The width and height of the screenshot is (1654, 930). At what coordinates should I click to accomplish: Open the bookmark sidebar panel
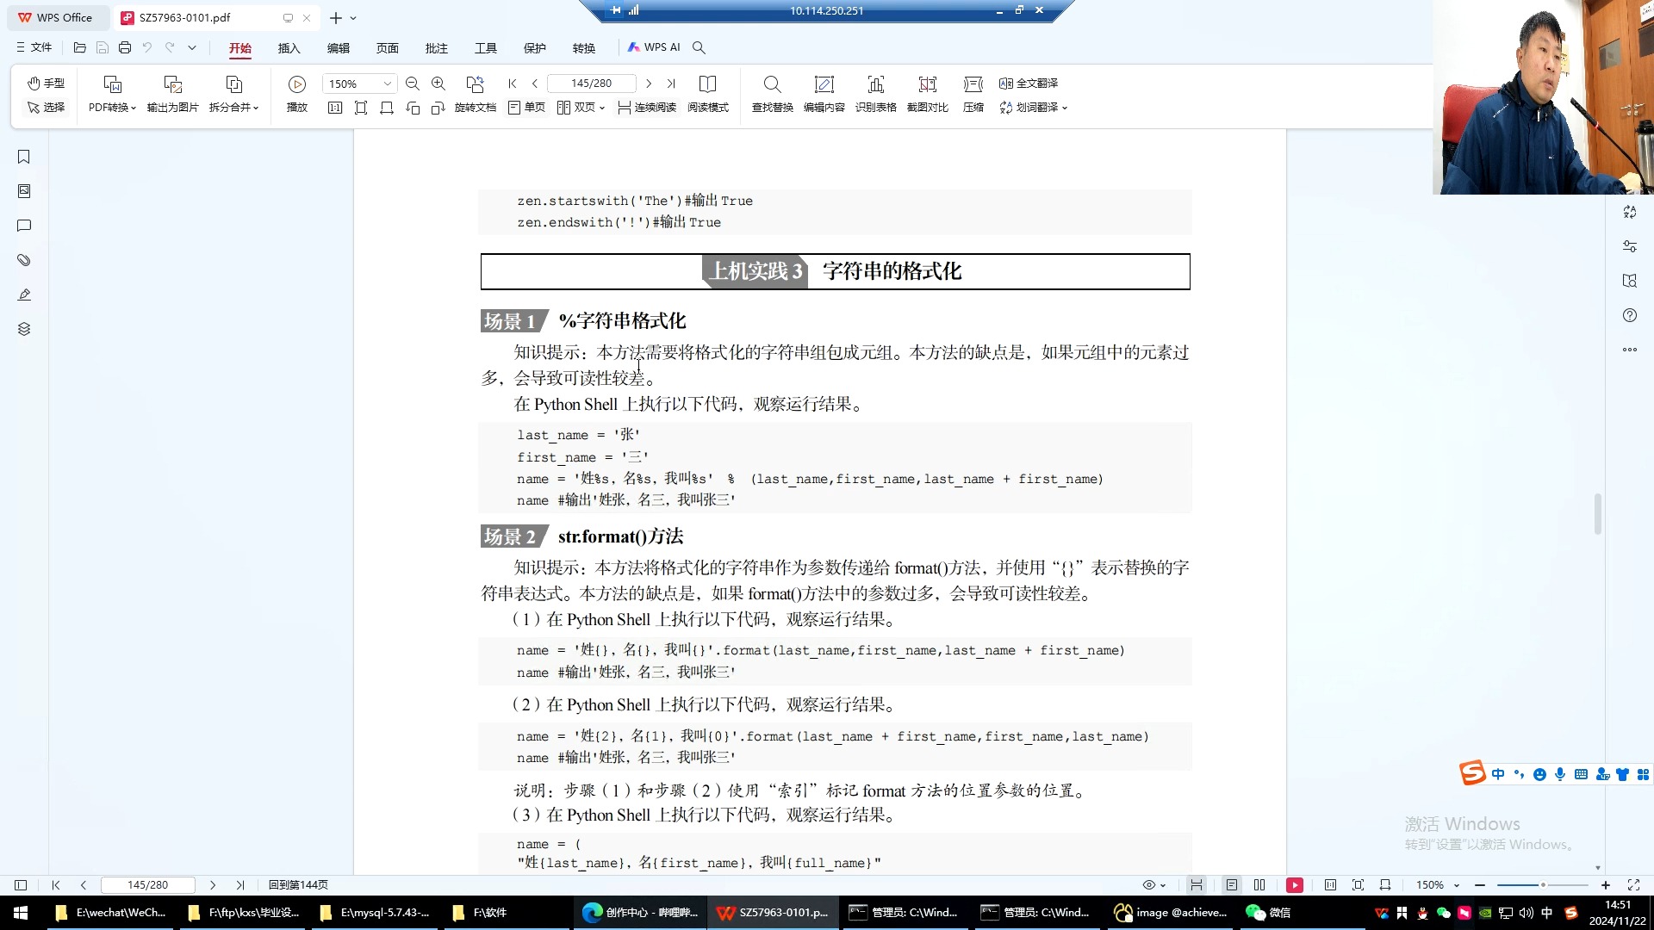coord(24,157)
